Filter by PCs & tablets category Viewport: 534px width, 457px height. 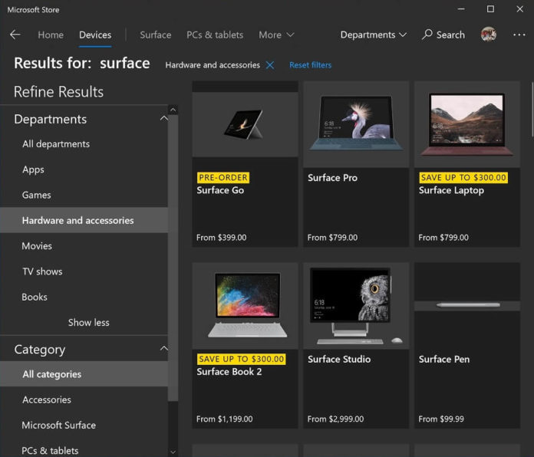(84, 451)
